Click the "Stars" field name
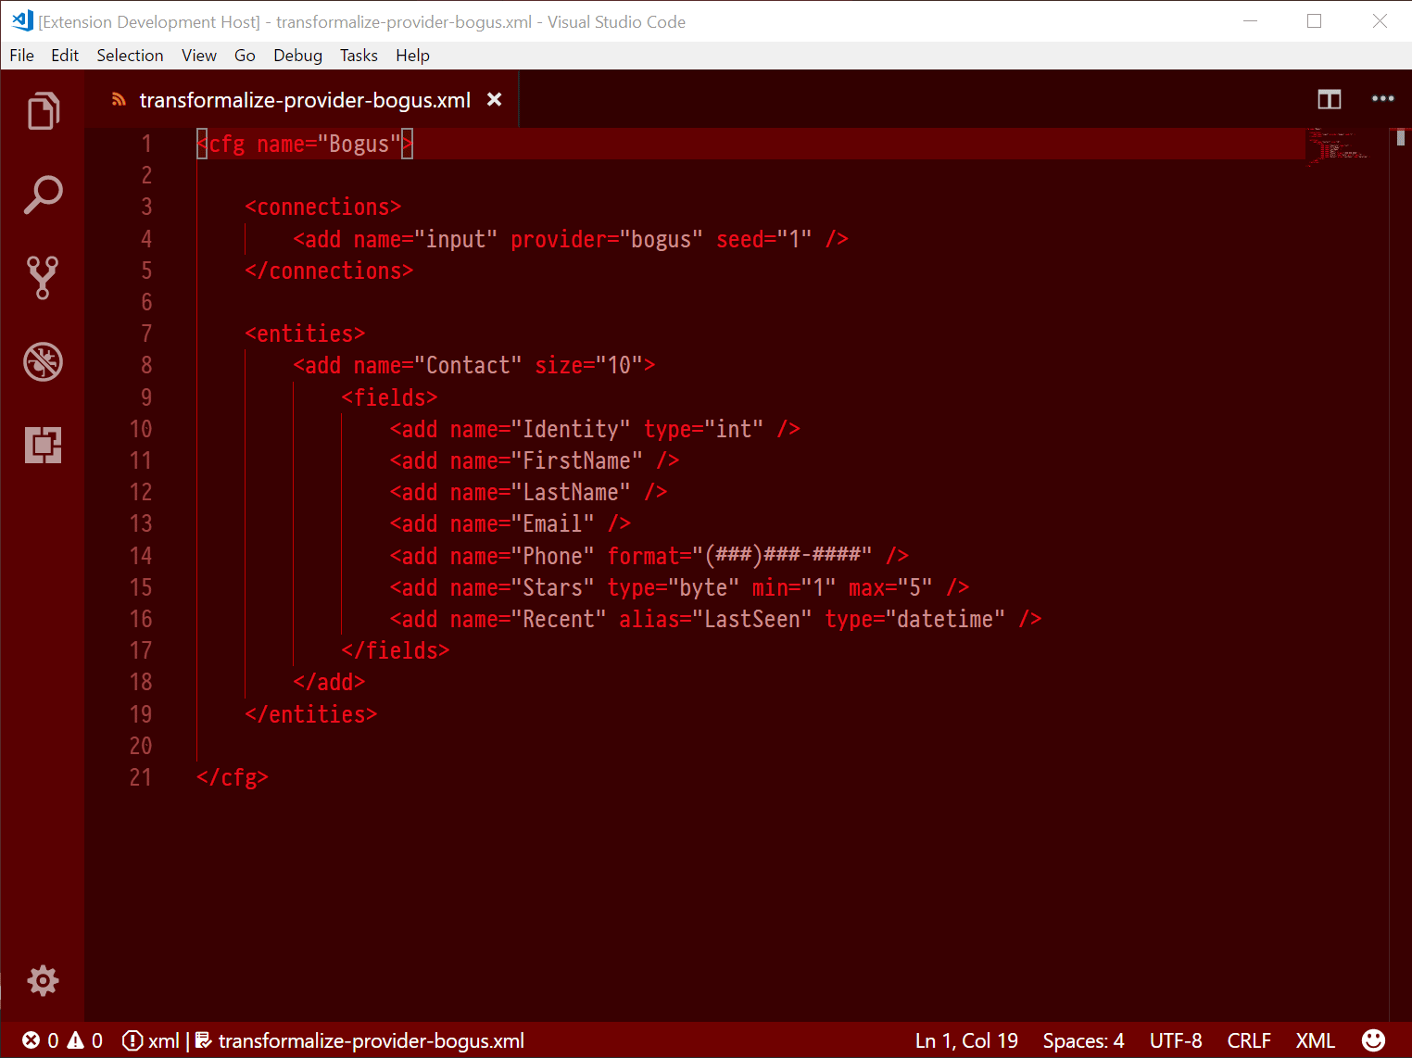 pyautogui.click(x=552, y=587)
